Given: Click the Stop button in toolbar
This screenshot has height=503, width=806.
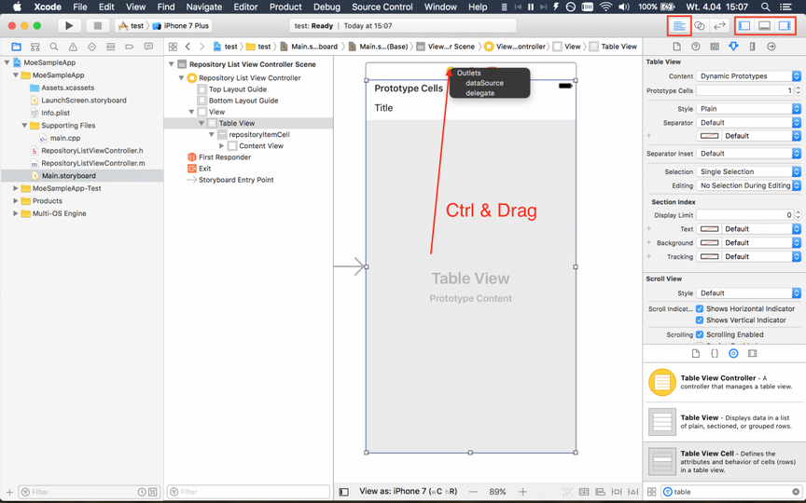Looking at the screenshot, I should pos(97,26).
